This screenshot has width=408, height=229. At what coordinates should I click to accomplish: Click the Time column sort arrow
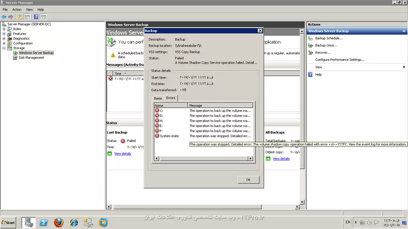pos(125,74)
